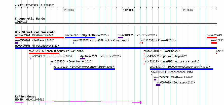224x105 pixels.
Task: Open esv3654353 (Besenbacher2015) label
Action: [51, 56]
